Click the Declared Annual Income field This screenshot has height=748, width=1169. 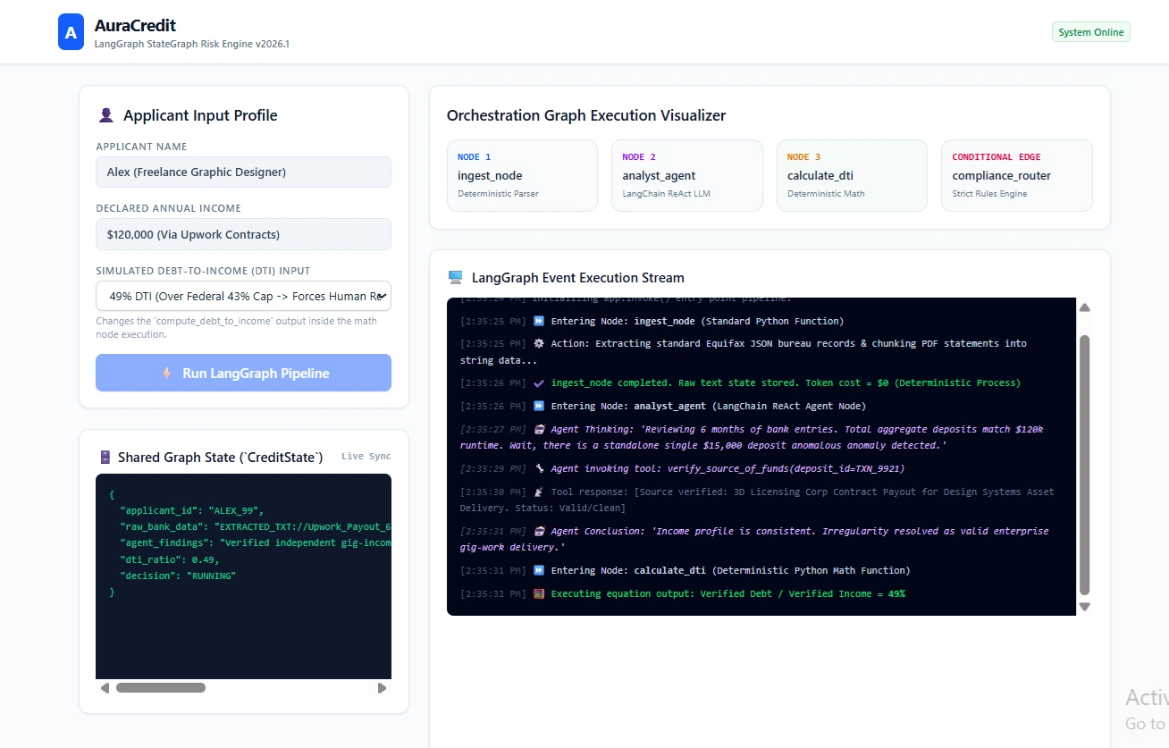243,234
